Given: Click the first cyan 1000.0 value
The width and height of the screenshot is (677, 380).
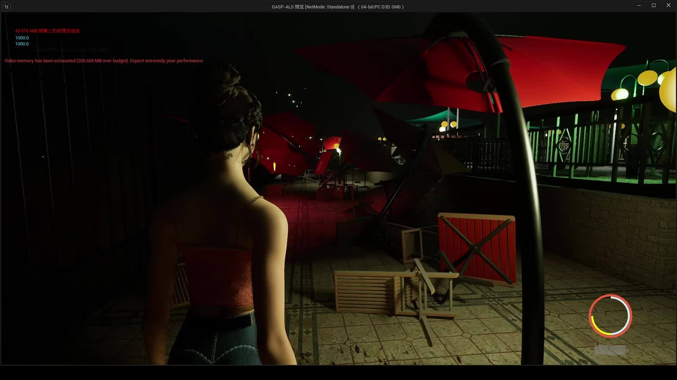Looking at the screenshot, I should click(22, 38).
